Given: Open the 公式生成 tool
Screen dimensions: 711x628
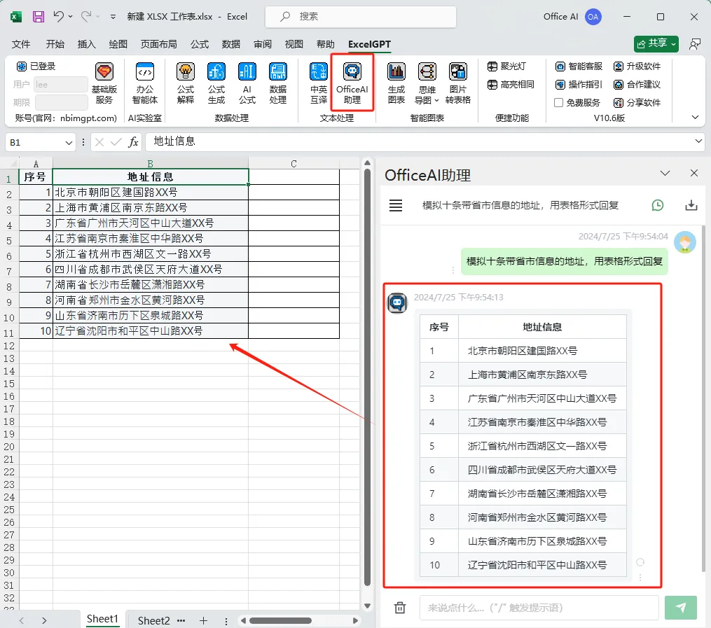Looking at the screenshot, I should click(x=216, y=83).
